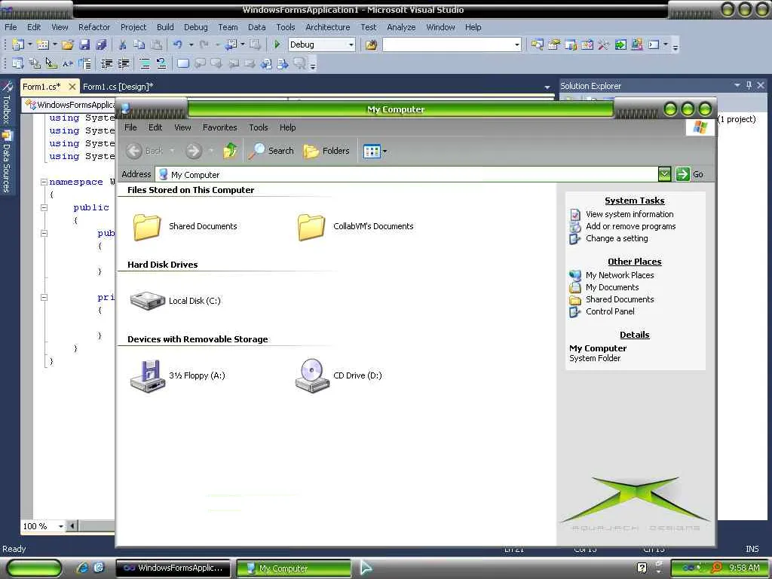The width and height of the screenshot is (772, 579).
Task: Close the Form1.cs* tab with X
Action: (72, 87)
